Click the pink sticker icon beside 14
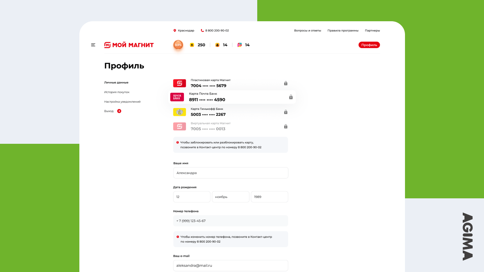Image resolution: width=484 pixels, height=272 pixels. pos(240,45)
